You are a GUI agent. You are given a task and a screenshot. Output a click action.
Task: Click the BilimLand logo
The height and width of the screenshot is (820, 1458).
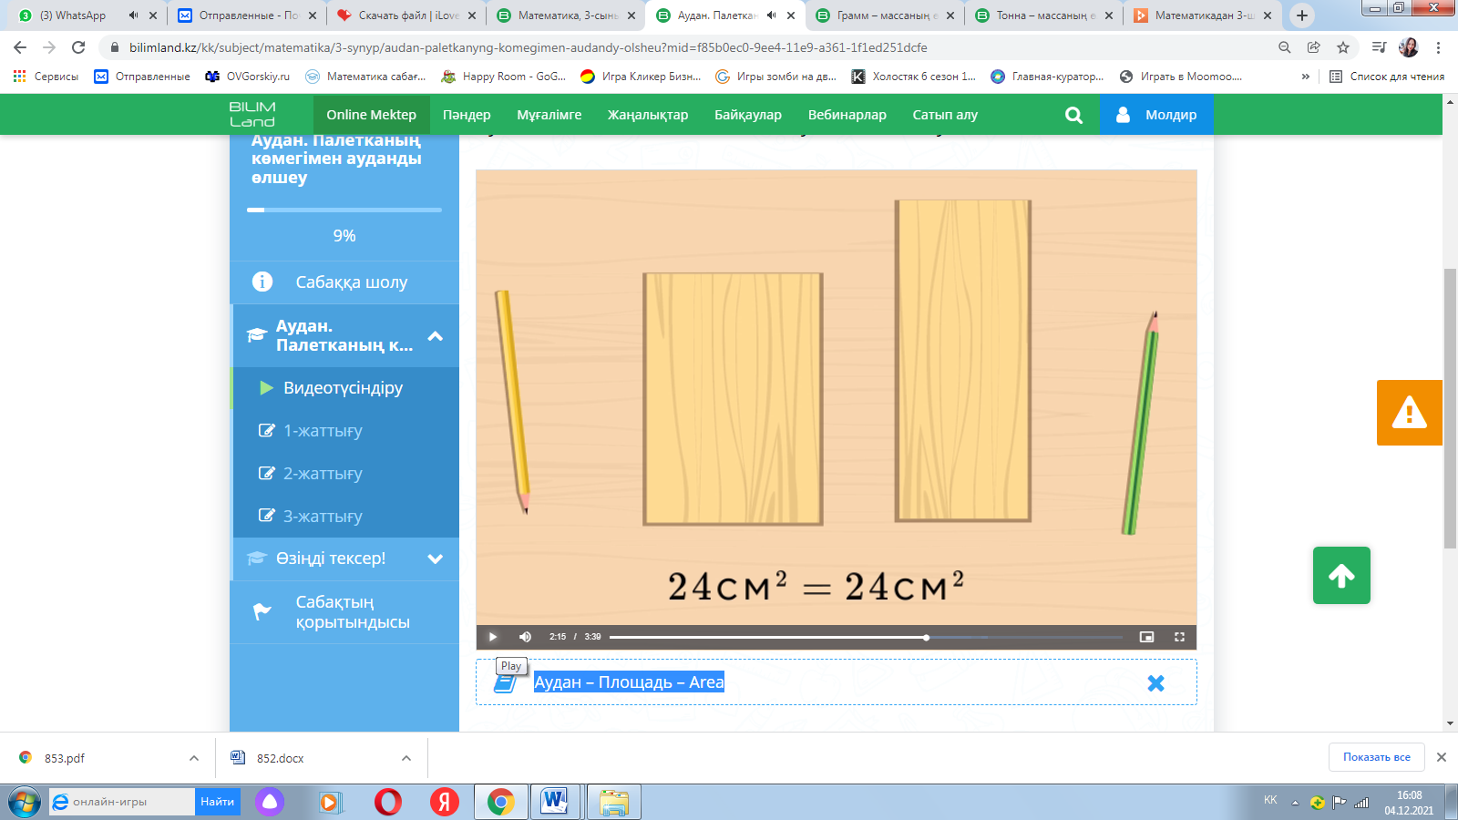(252, 115)
